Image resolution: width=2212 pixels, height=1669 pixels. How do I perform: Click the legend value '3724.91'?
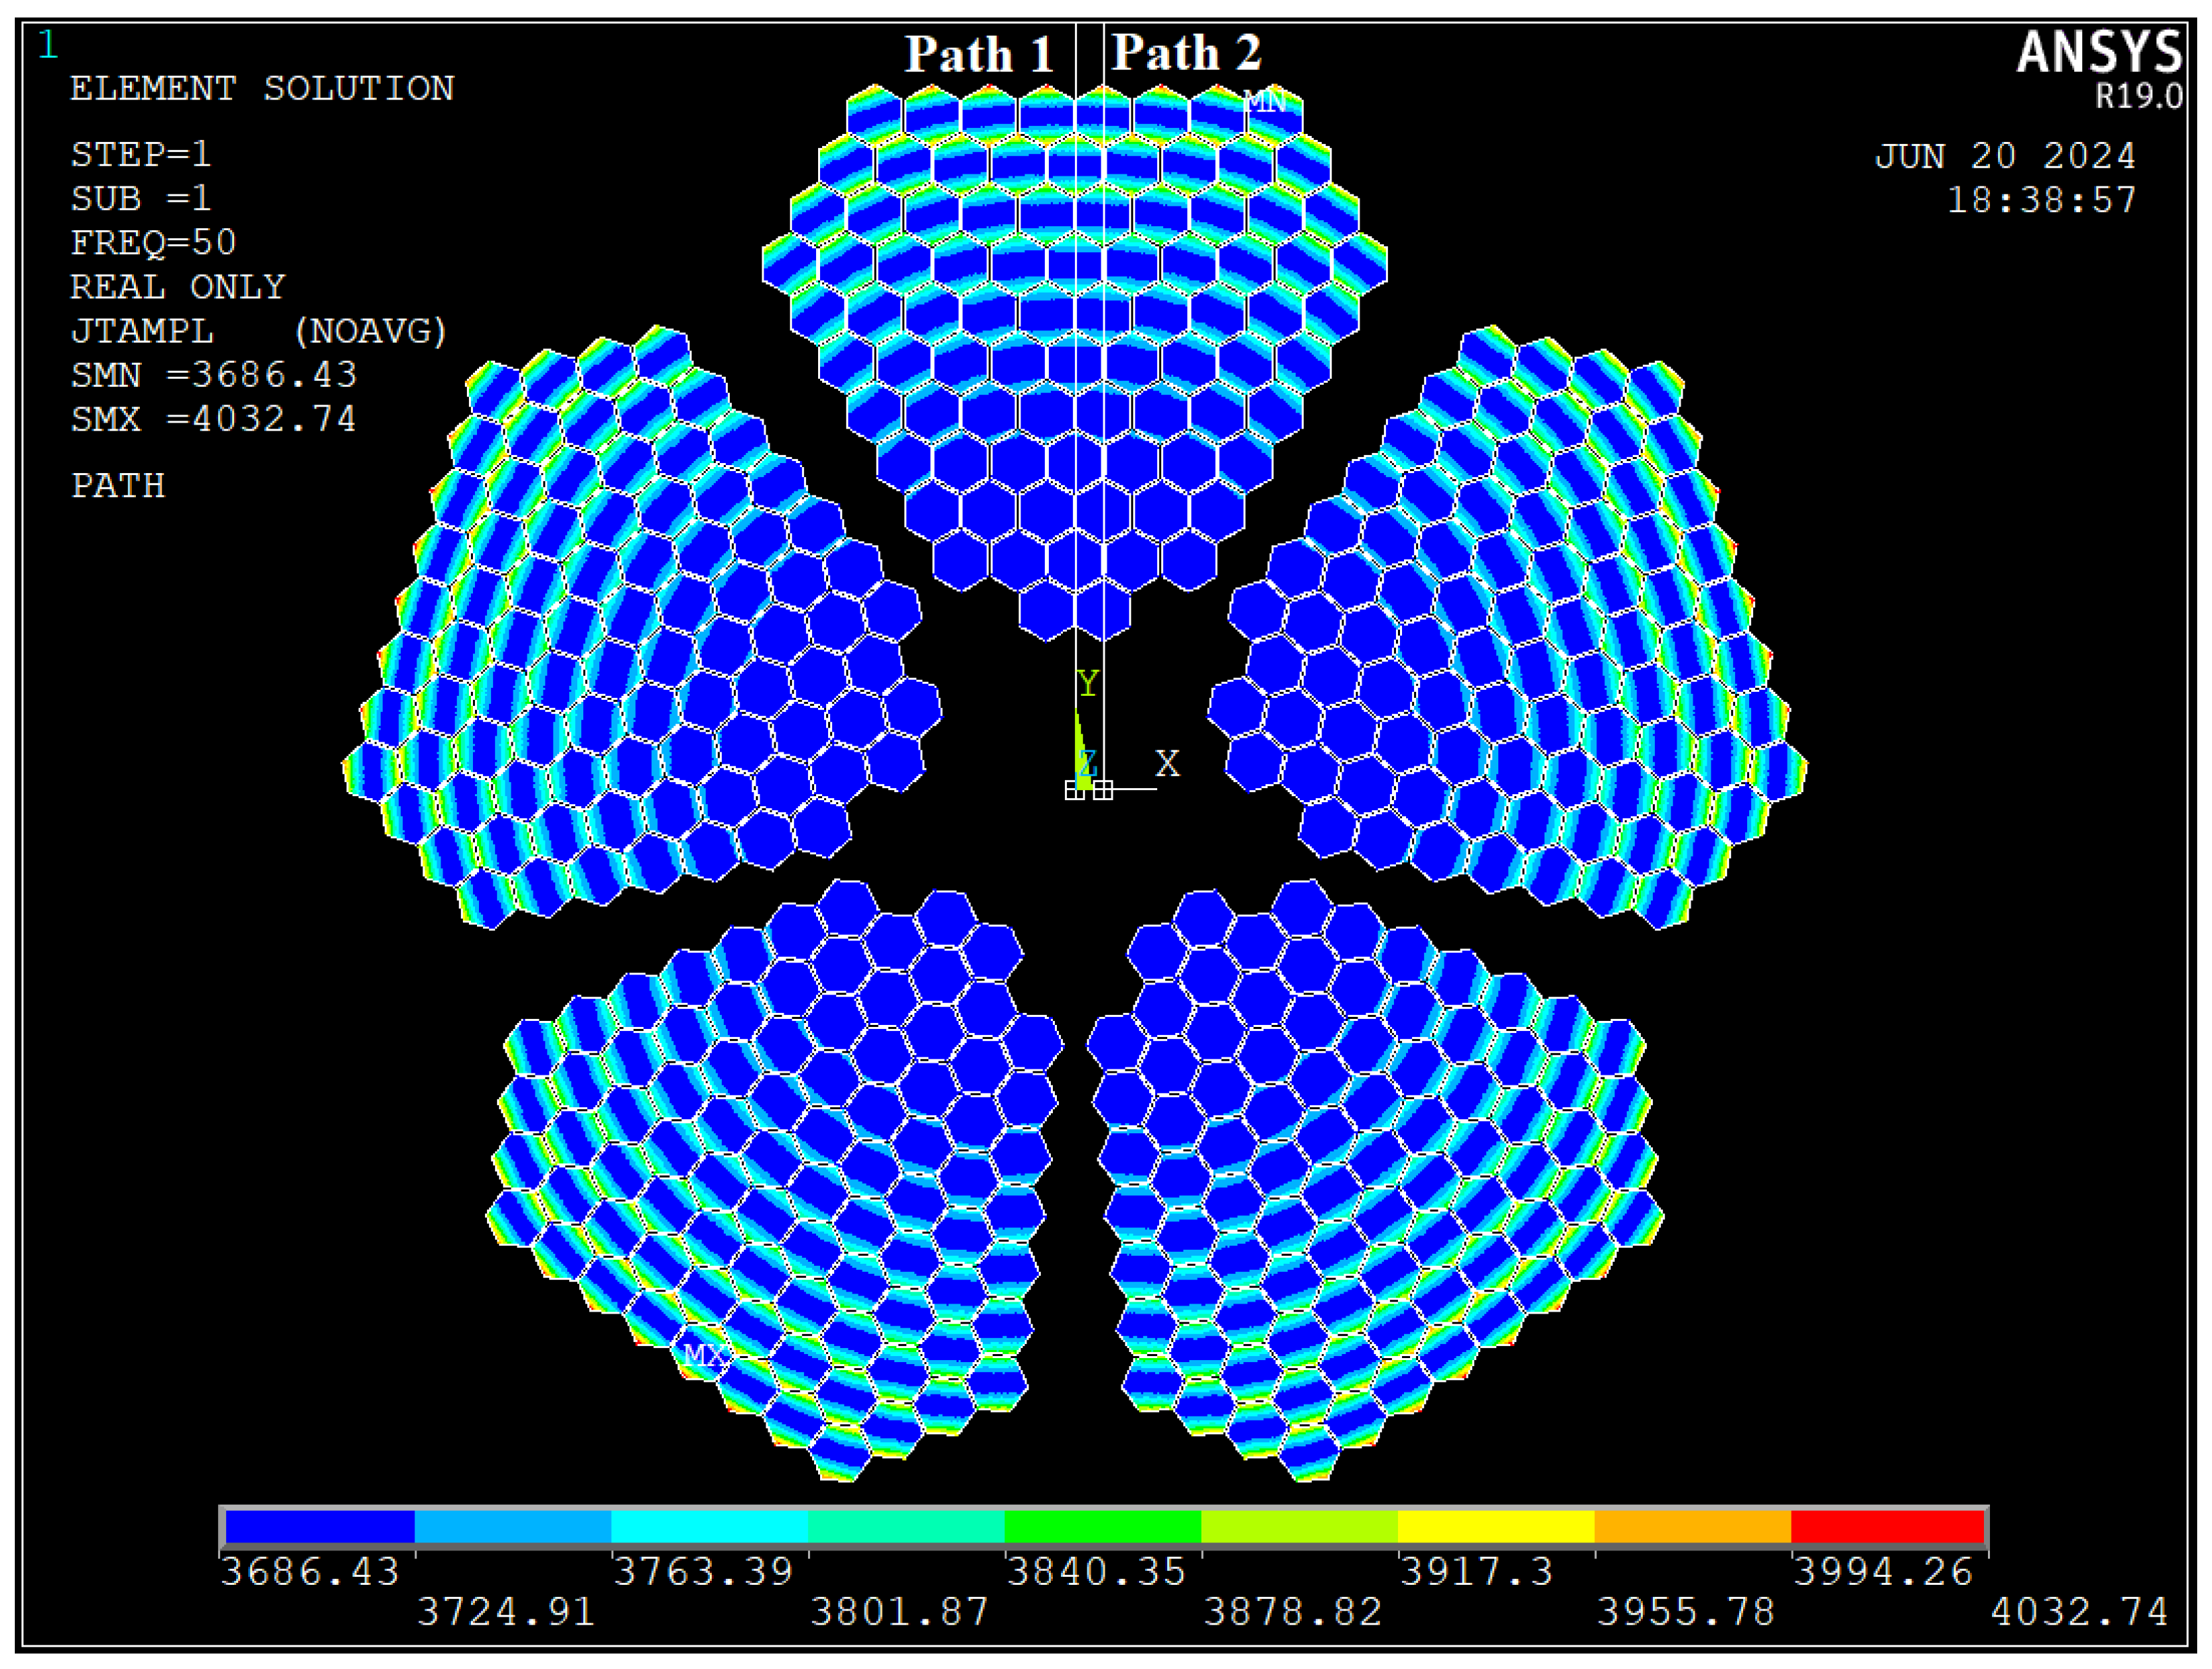[506, 1612]
